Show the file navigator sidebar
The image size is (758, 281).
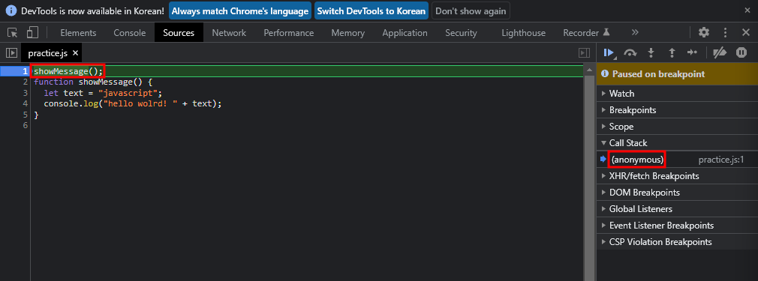coord(11,52)
